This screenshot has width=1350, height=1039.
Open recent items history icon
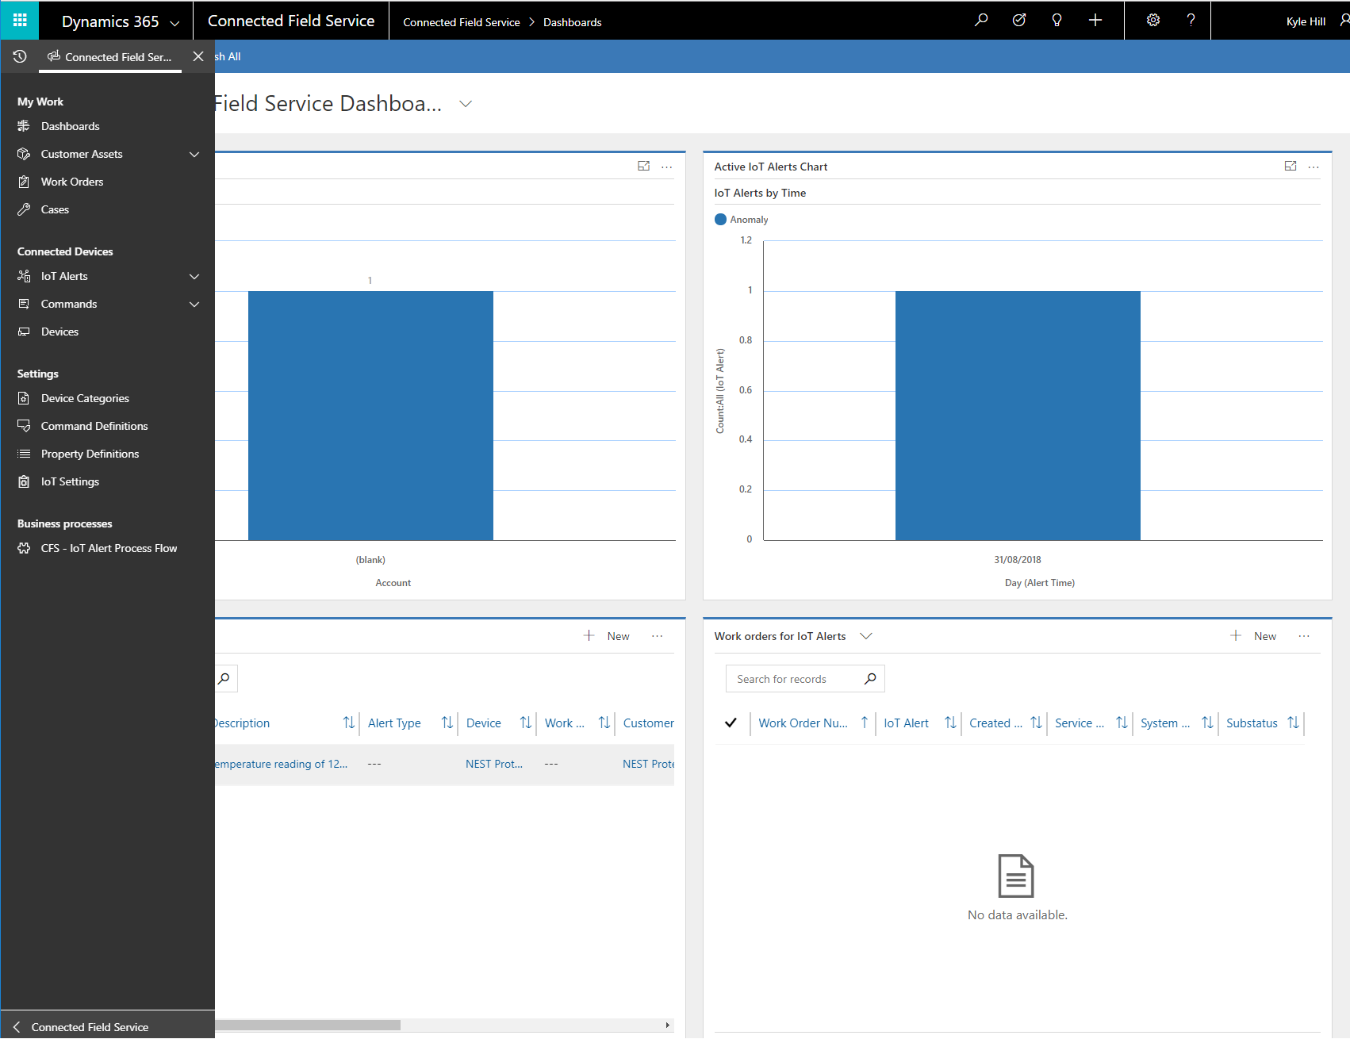[20, 56]
